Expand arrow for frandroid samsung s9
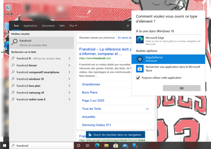This screenshot has height=149, width=211. pyautogui.click(x=69, y=93)
